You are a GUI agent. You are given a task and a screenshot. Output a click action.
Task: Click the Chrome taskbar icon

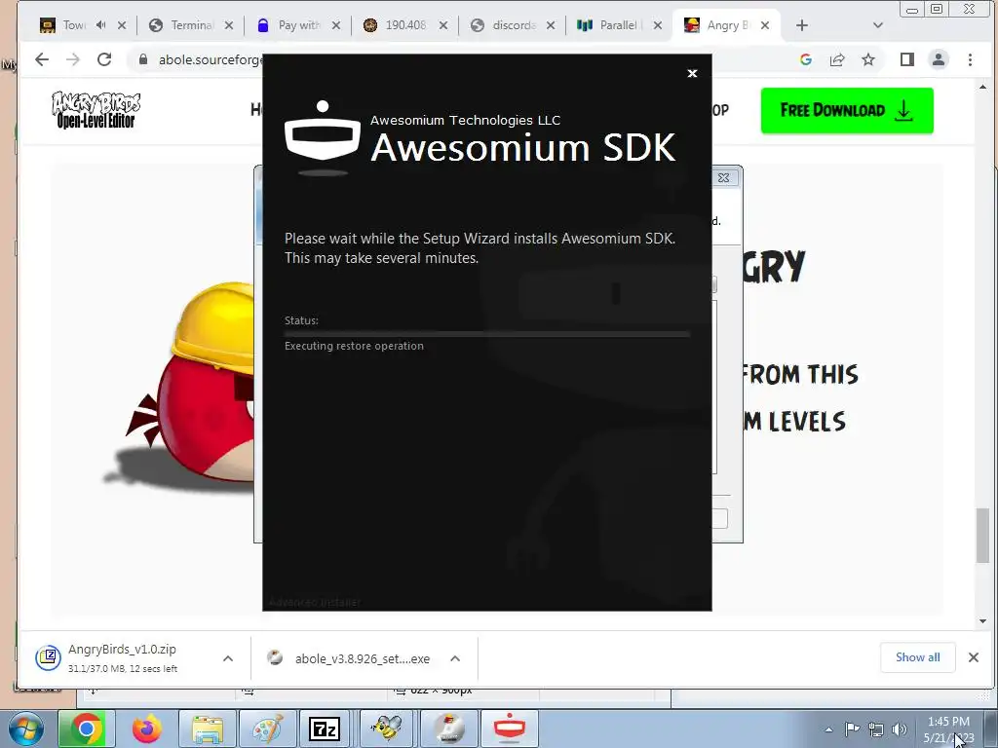[x=87, y=729]
